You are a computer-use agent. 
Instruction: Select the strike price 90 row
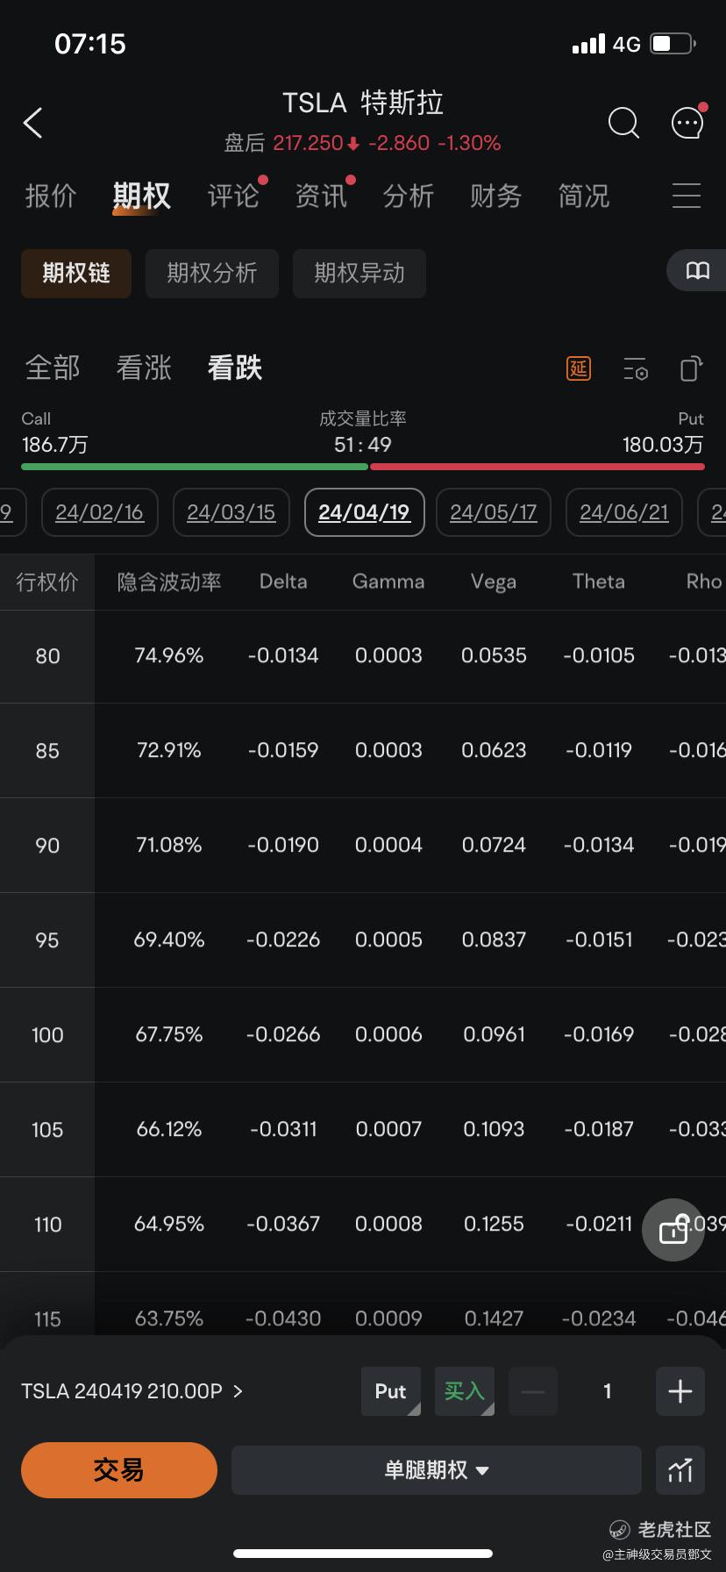pos(363,846)
